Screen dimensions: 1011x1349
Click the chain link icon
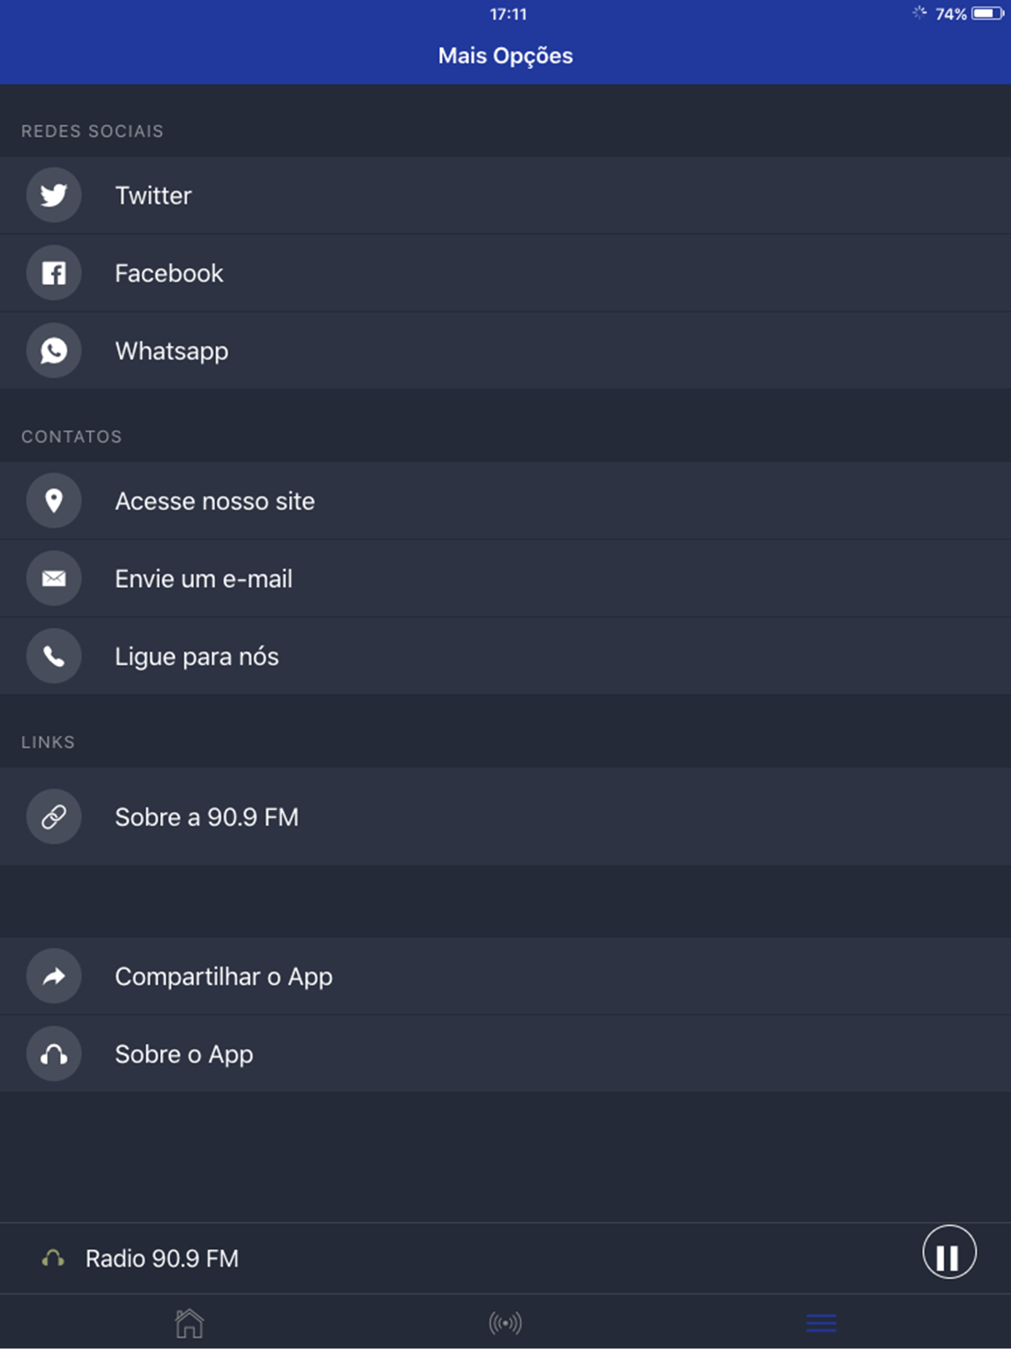pyautogui.click(x=54, y=817)
